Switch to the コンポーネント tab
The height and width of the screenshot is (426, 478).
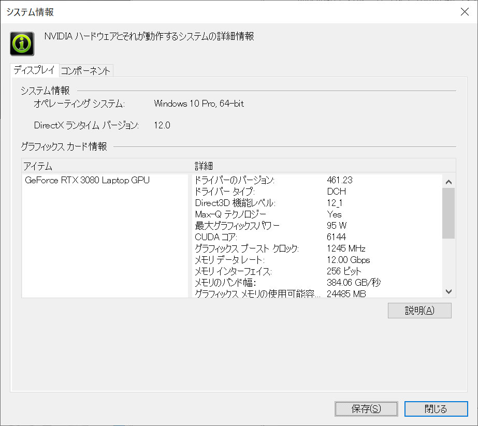[x=85, y=71]
